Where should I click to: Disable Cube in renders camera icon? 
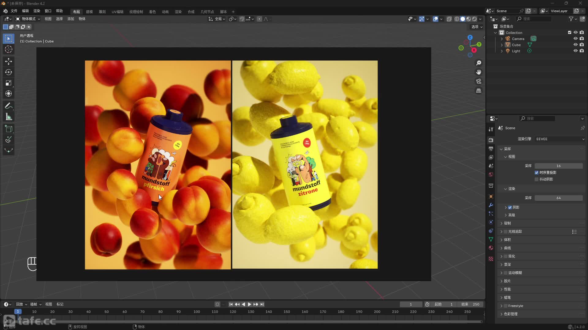tap(582, 45)
